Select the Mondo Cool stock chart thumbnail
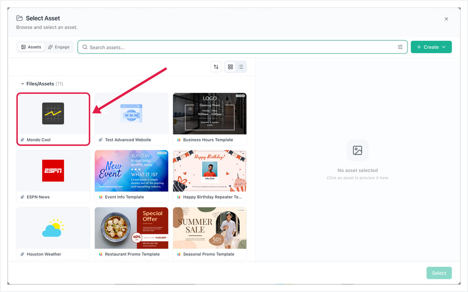Viewport: 468px width, 292px height. pos(53,113)
